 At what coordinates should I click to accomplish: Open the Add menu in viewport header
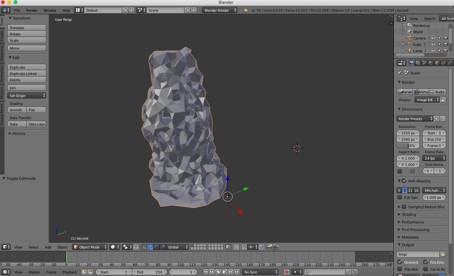[48, 247]
